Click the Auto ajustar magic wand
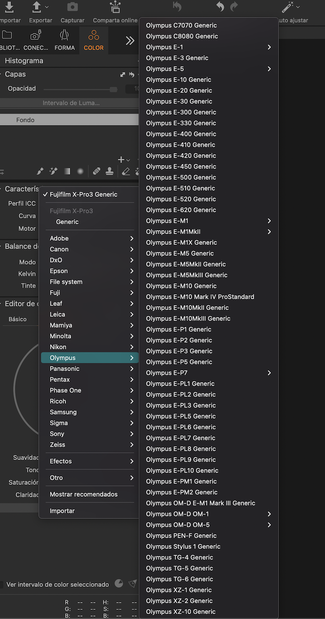This screenshot has height=619, width=325. [x=288, y=7]
